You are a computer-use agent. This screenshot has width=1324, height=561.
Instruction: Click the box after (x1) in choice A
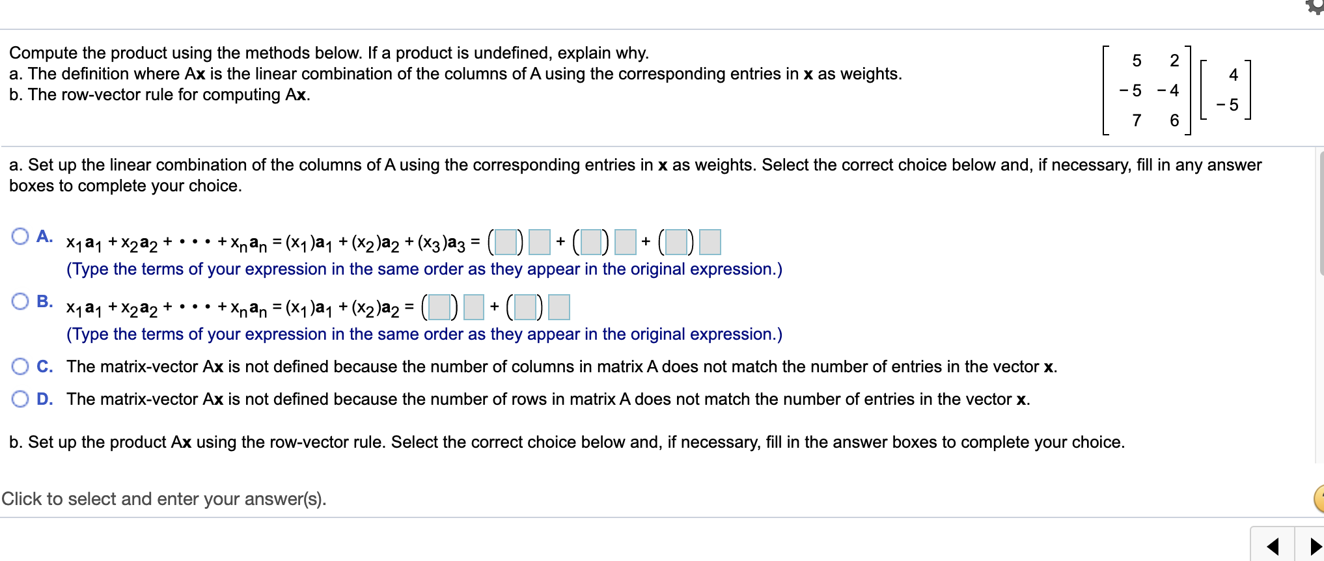tap(539, 242)
